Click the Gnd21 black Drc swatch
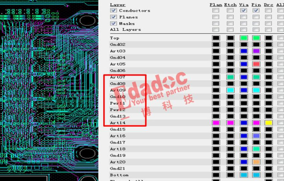 coord(269,168)
